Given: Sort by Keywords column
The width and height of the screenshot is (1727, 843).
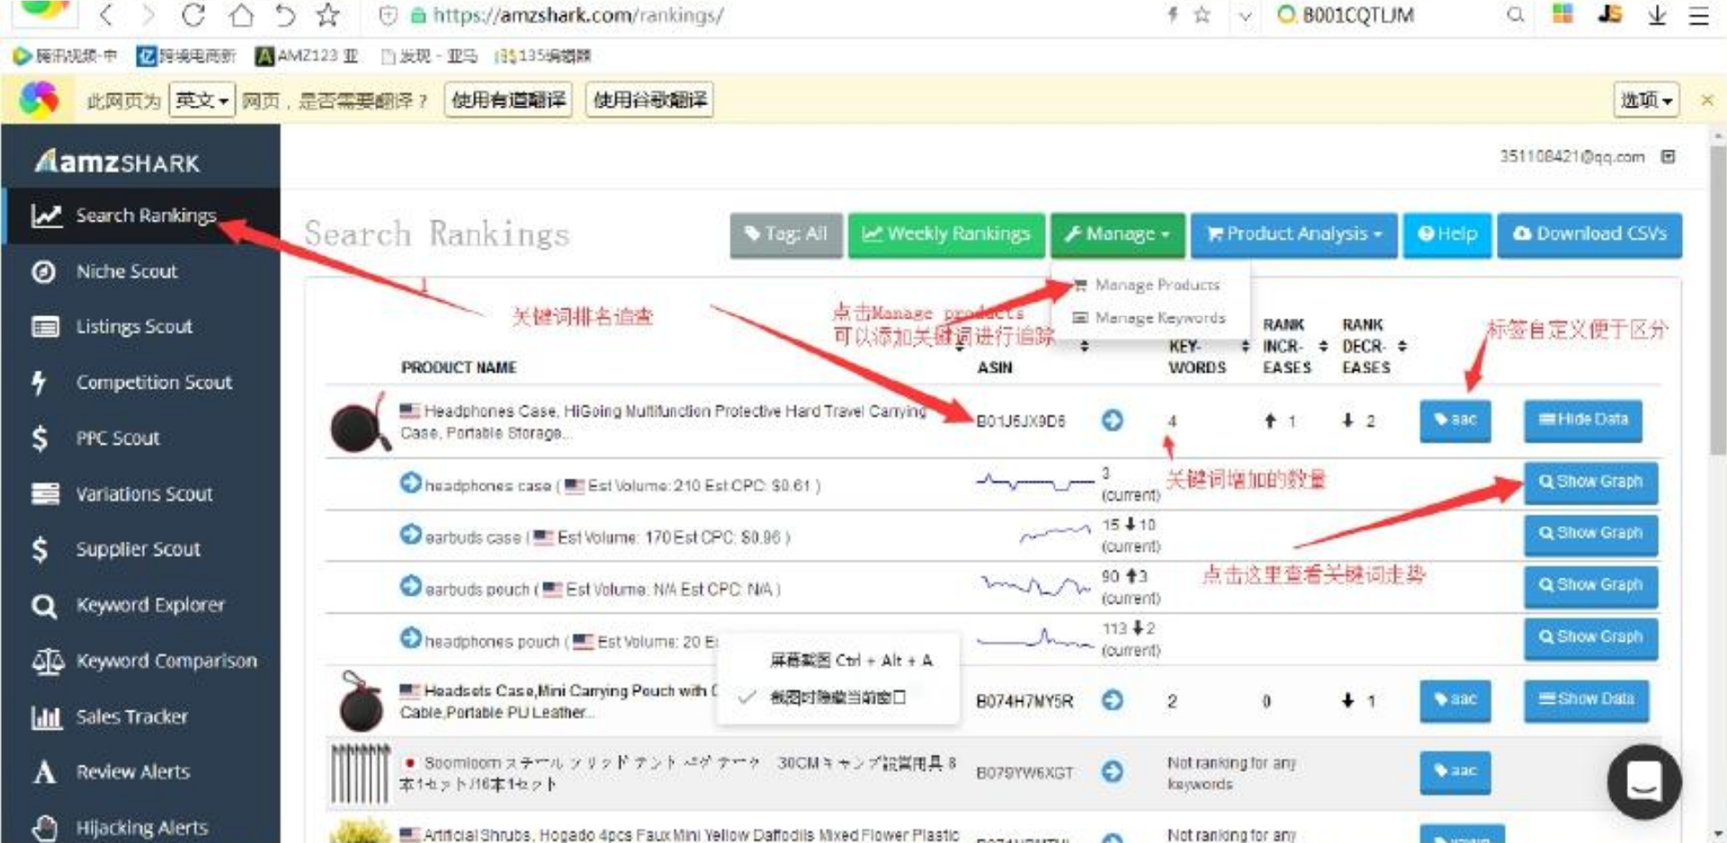Looking at the screenshot, I should click(1246, 346).
